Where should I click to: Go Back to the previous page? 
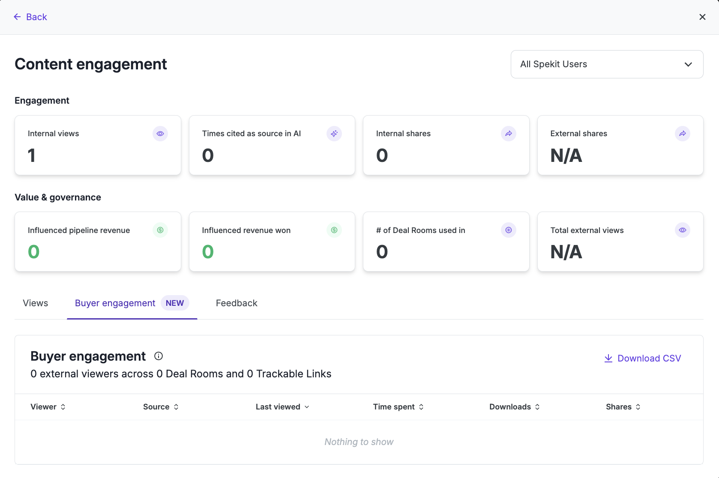click(30, 17)
